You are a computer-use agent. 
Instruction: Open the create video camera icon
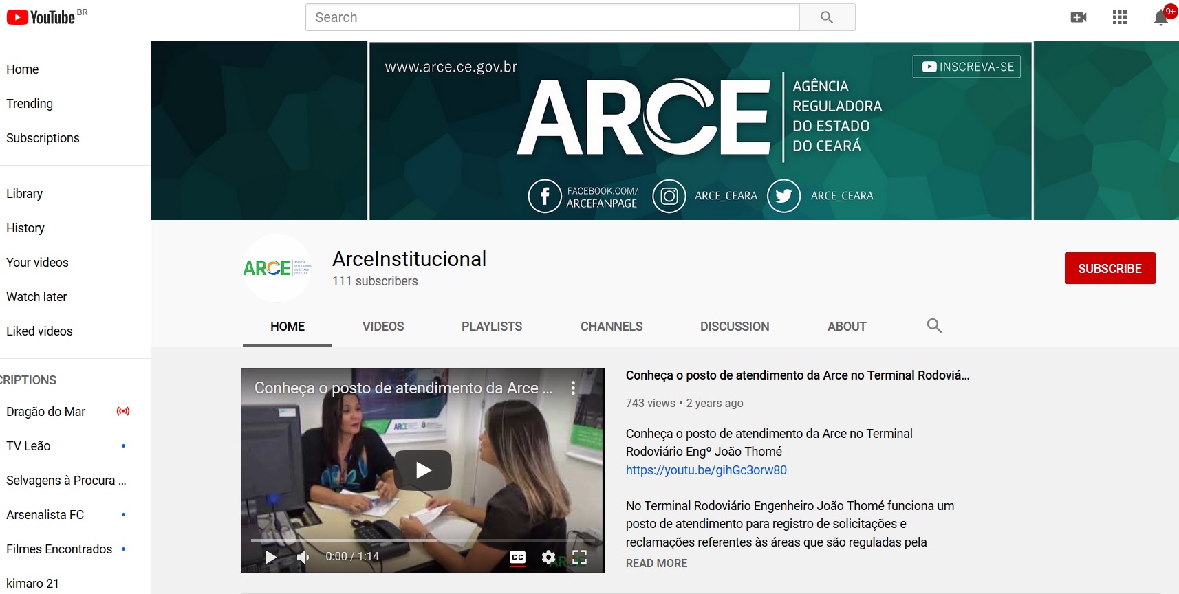[1079, 17]
